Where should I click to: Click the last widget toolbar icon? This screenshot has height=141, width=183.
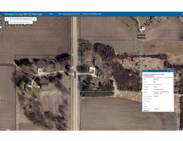pyautogui.click(x=31, y=25)
